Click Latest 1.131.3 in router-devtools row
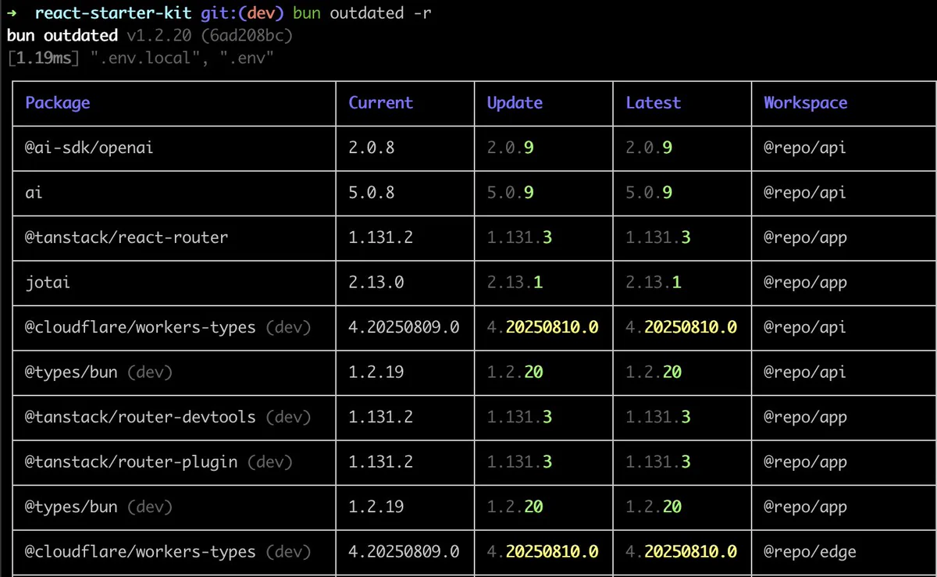Image resolution: width=937 pixels, height=577 pixels. pos(658,417)
